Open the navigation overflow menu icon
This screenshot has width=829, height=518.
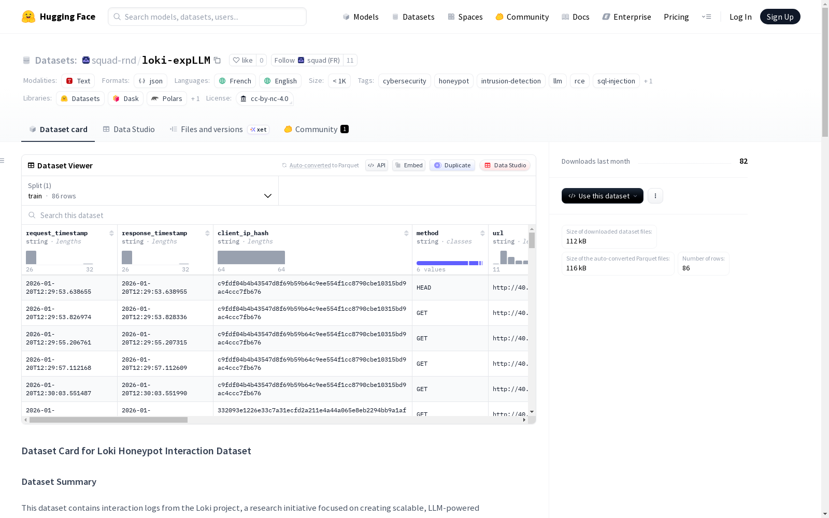coord(706,17)
